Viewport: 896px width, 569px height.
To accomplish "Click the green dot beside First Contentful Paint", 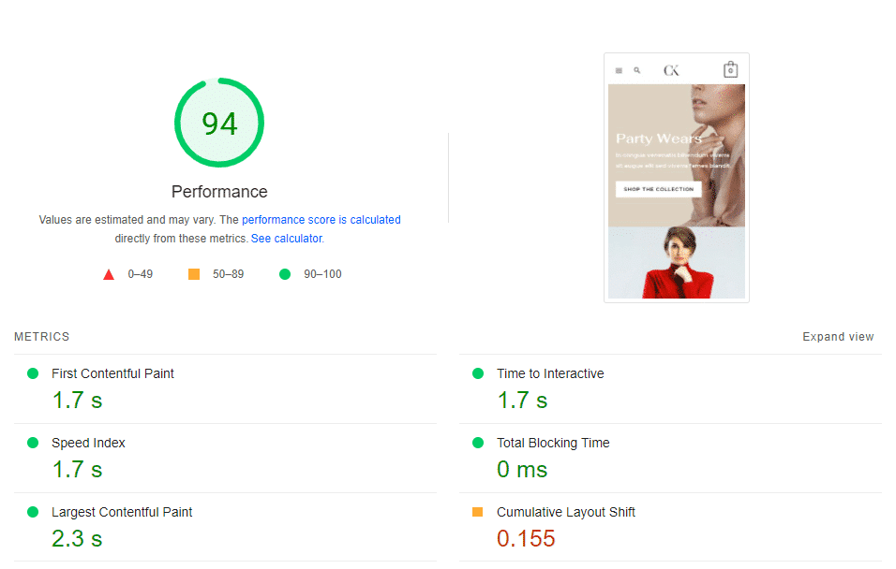I will click(x=32, y=373).
